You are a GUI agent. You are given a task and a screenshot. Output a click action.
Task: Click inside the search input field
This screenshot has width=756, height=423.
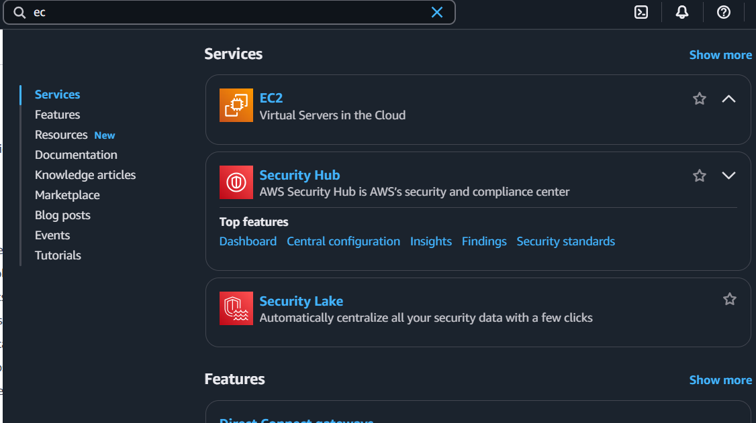click(x=201, y=12)
